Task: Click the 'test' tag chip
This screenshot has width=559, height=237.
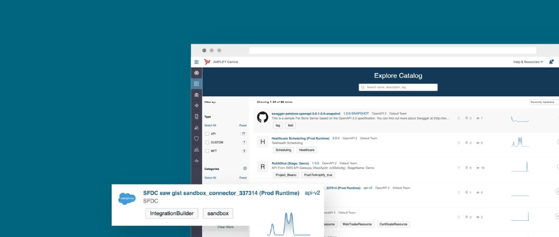Action: pos(291,125)
